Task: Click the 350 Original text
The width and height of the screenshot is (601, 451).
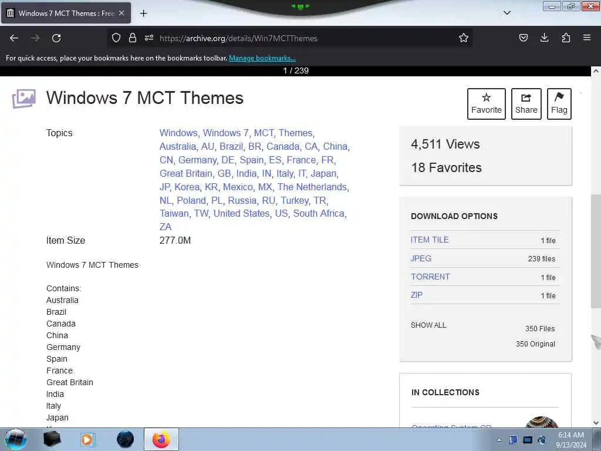Action: click(x=535, y=344)
